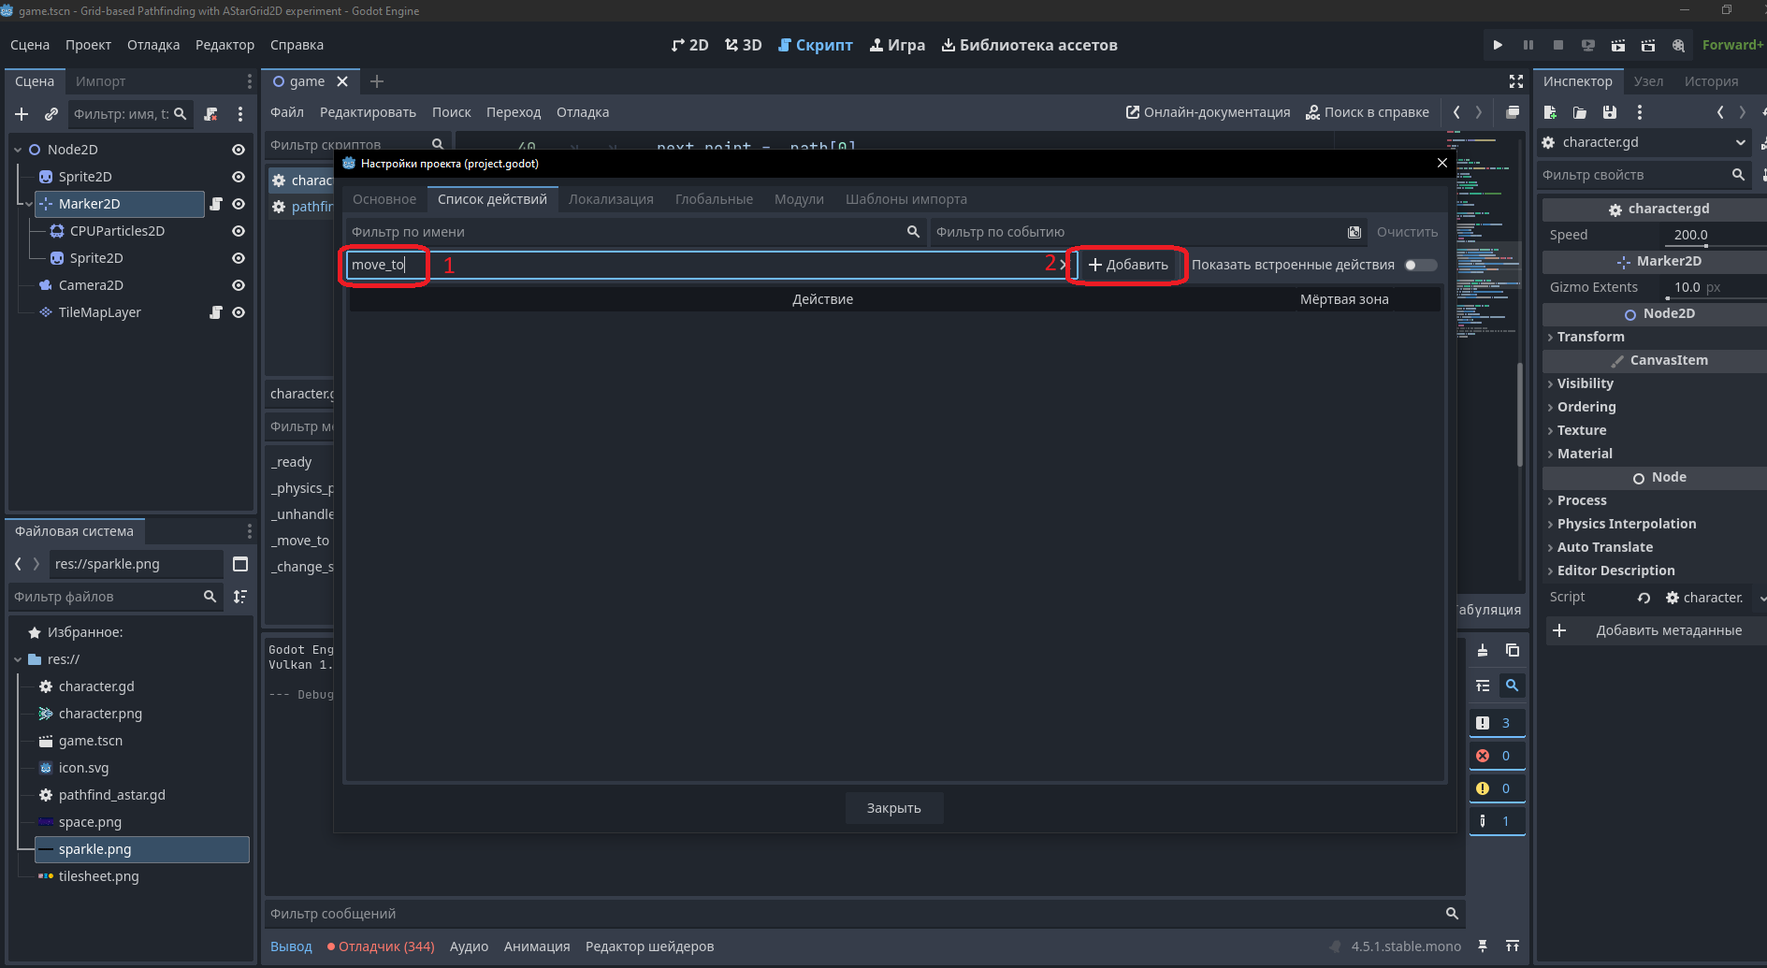
Task: Toggle split view in file system dock
Action: 240,564
